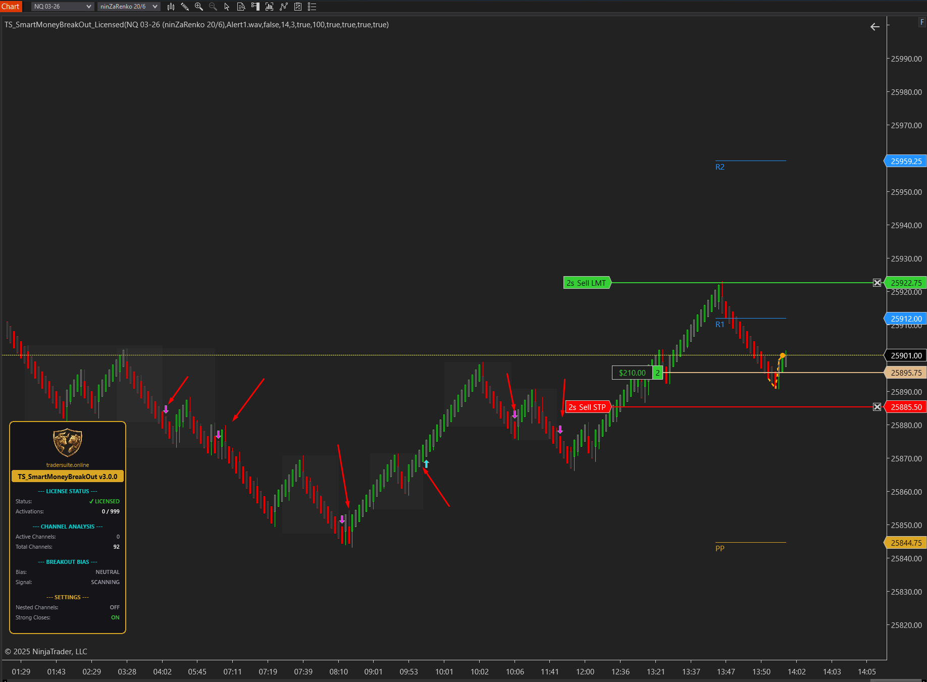Cancel the 2s Sell LMT order X
Viewport: 927px width, 682px height.
(x=877, y=283)
